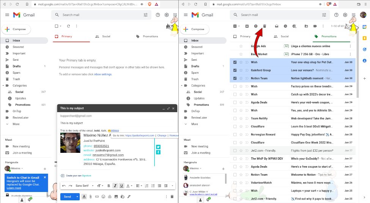Discard draft trash icon in compose window
370x203 pixels.
tap(172, 197)
